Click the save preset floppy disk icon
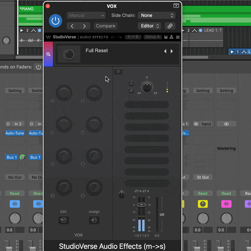The width and height of the screenshot is (251, 251). tap(166, 37)
